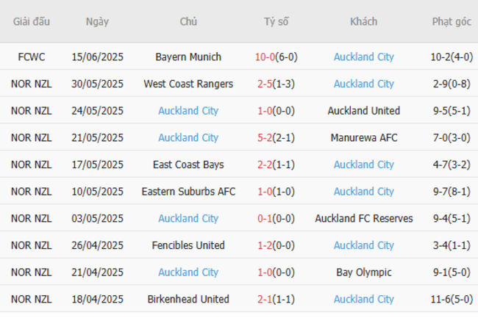Click the "Tỷ số" column header
Image resolution: width=478 pixels, height=318 pixels.
click(277, 21)
